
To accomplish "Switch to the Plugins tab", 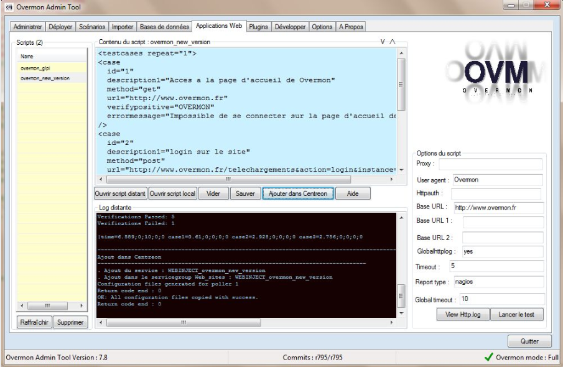I will [x=258, y=27].
